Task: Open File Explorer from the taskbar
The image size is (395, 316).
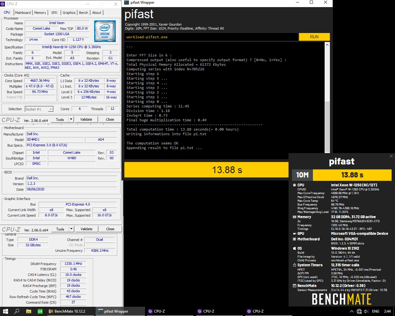Action: point(29,311)
